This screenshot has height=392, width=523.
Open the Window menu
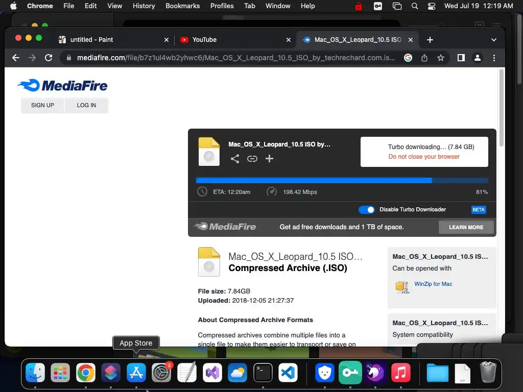278,6
